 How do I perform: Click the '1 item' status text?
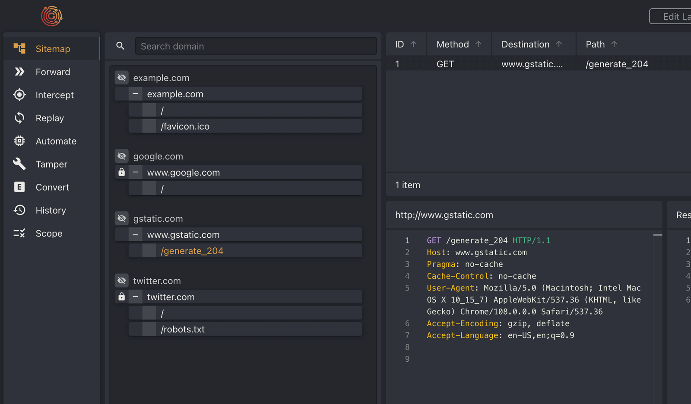click(408, 185)
